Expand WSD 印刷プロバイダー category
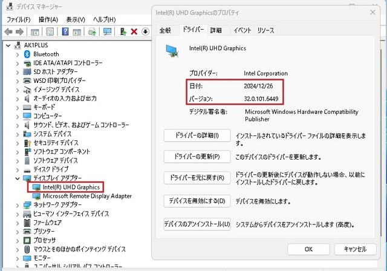The image size is (387, 271). point(18,81)
